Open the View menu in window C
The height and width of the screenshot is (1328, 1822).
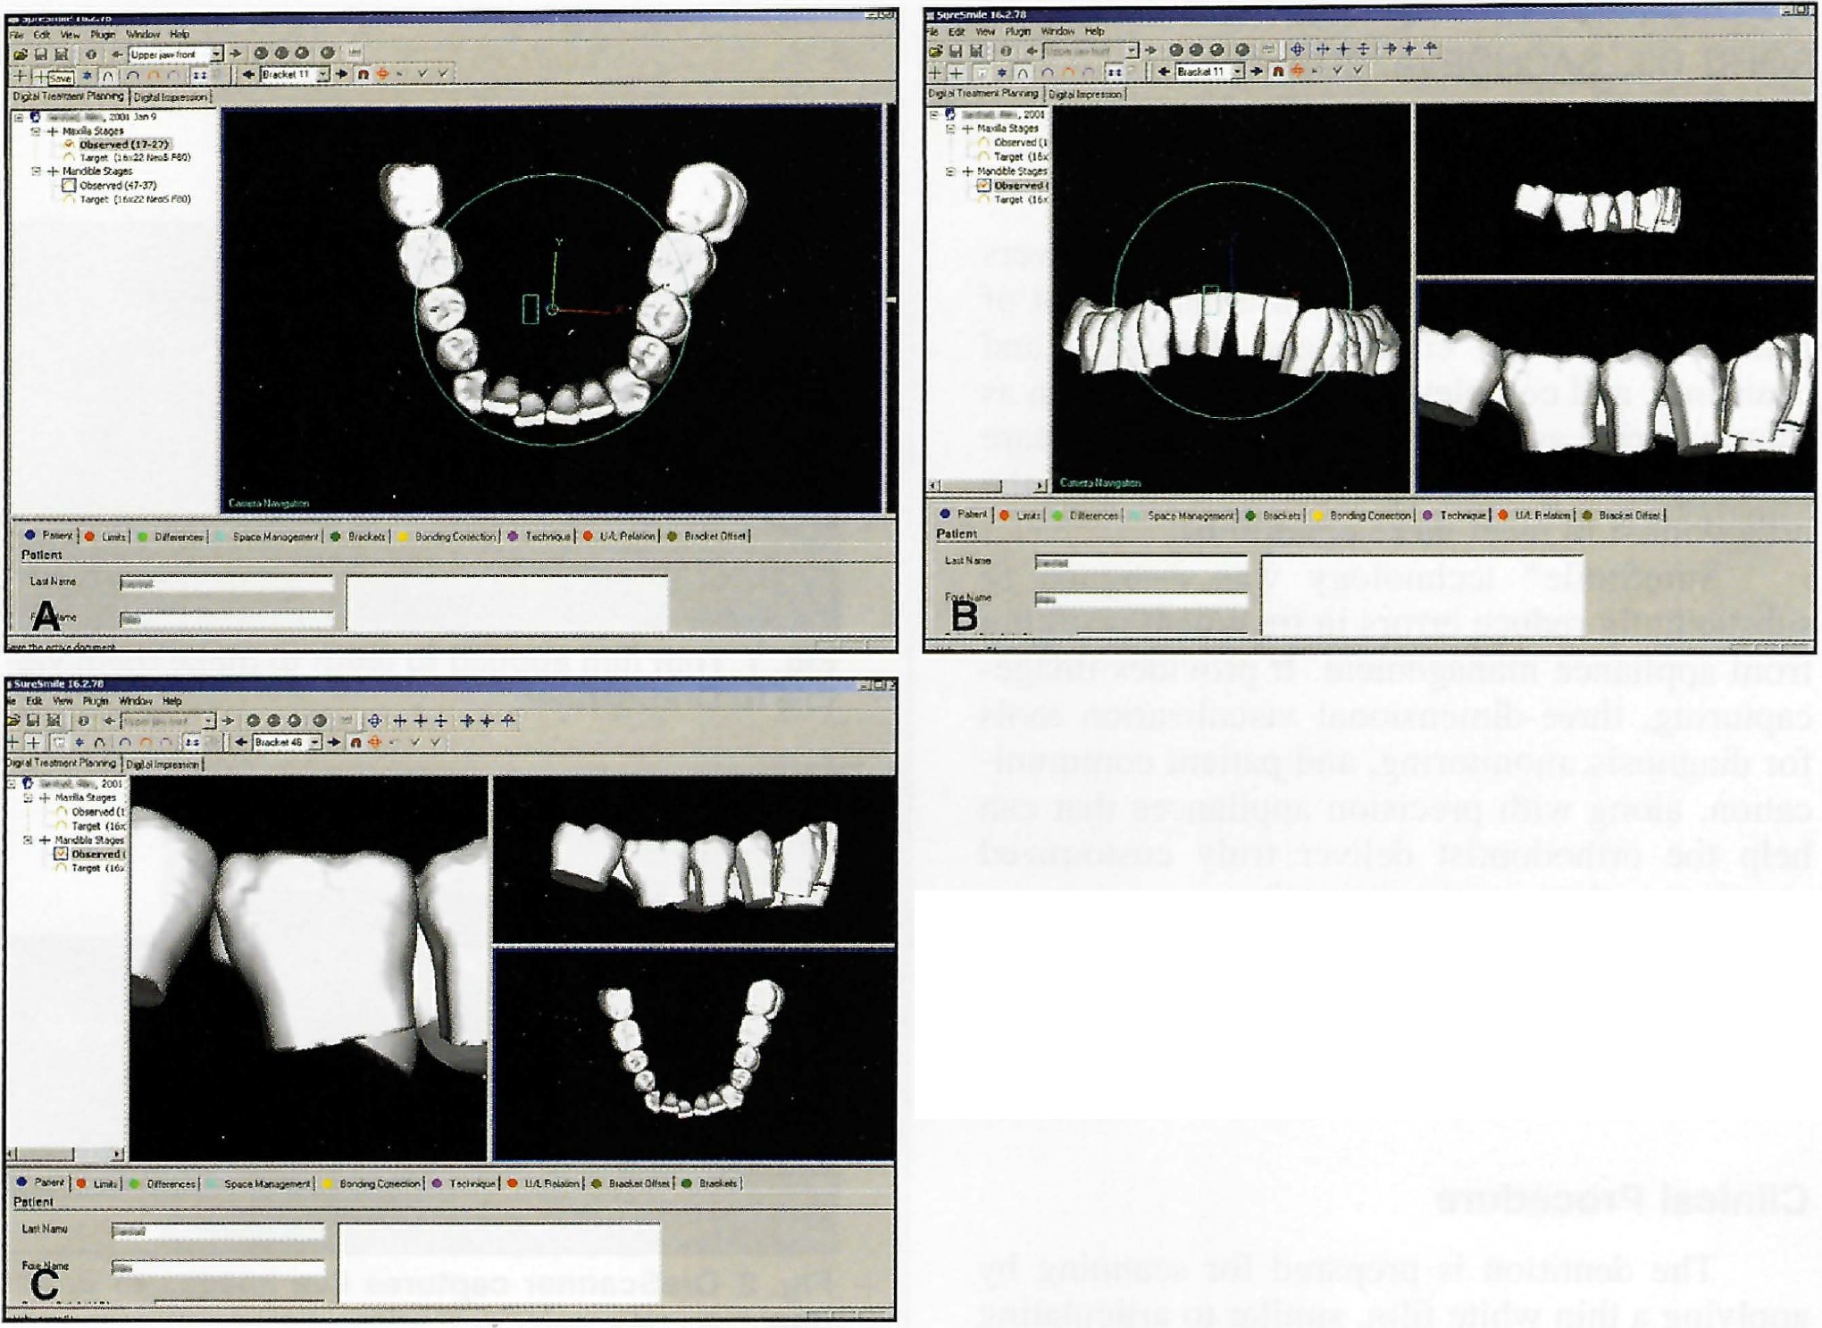pos(63,702)
